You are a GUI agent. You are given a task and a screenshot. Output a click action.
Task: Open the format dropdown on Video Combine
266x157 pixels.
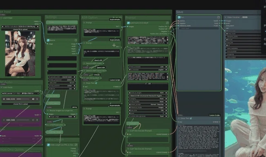243,39
